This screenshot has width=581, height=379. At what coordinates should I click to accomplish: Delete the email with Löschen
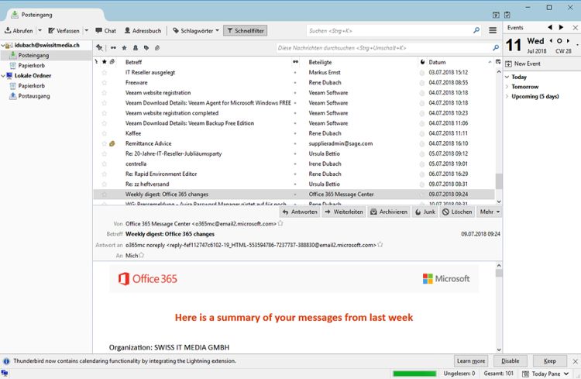point(457,212)
